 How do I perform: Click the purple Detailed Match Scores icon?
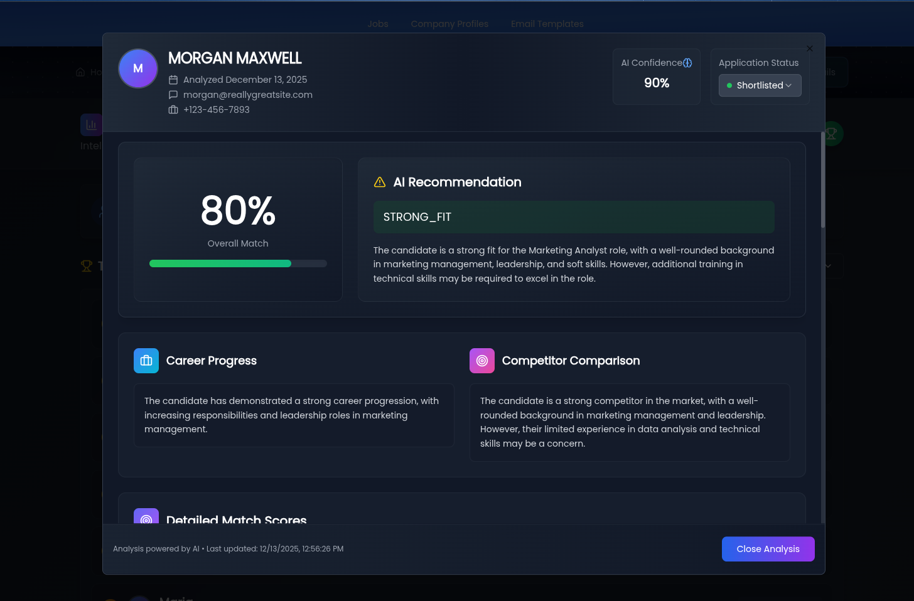click(146, 518)
